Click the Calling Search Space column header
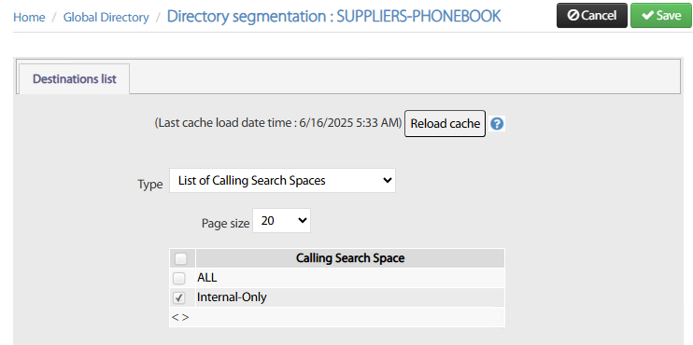The image size is (693, 345). [x=350, y=258]
